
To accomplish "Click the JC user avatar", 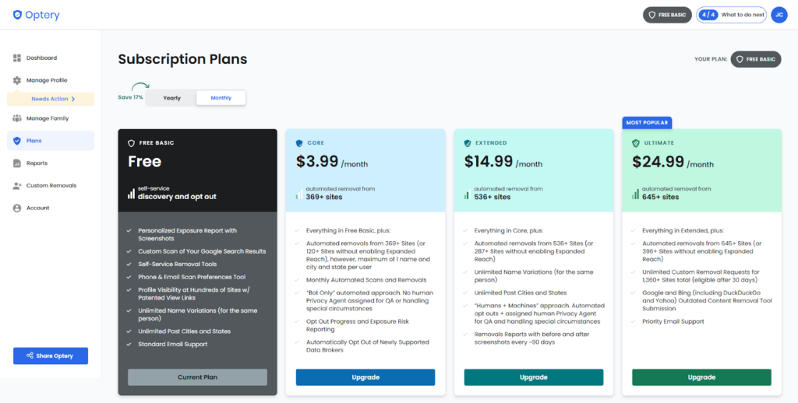I will click(x=779, y=15).
